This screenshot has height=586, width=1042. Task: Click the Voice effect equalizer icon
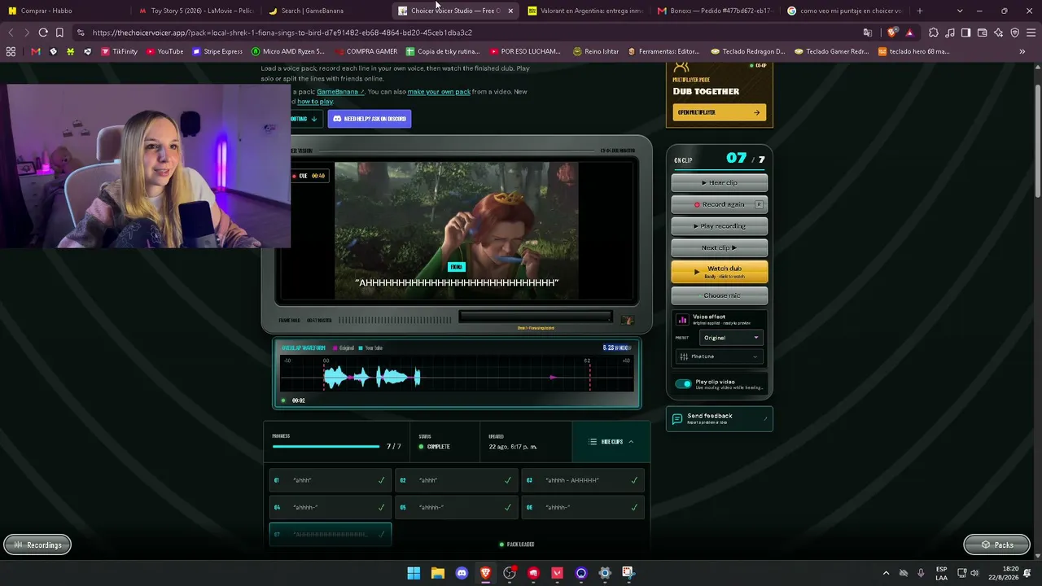[682, 320]
